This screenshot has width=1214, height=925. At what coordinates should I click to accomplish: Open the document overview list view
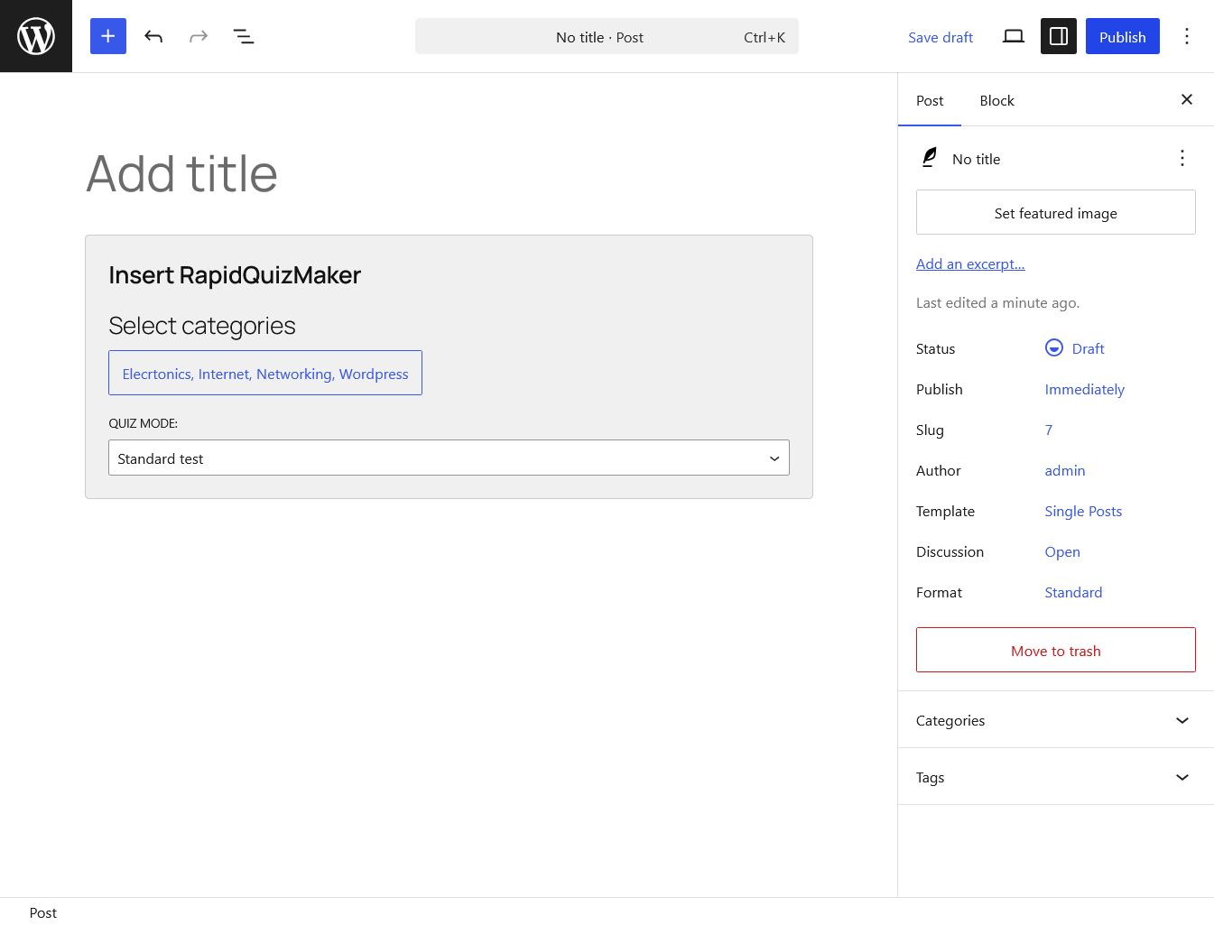(244, 36)
